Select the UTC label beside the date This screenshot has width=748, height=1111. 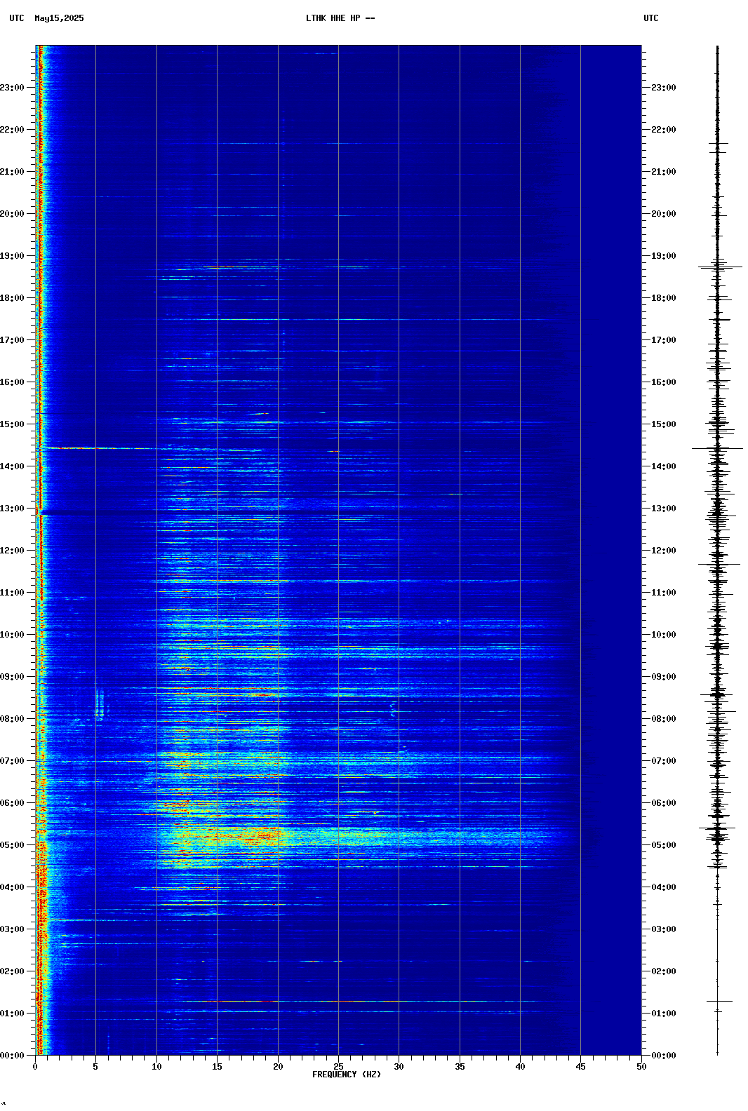coord(17,18)
